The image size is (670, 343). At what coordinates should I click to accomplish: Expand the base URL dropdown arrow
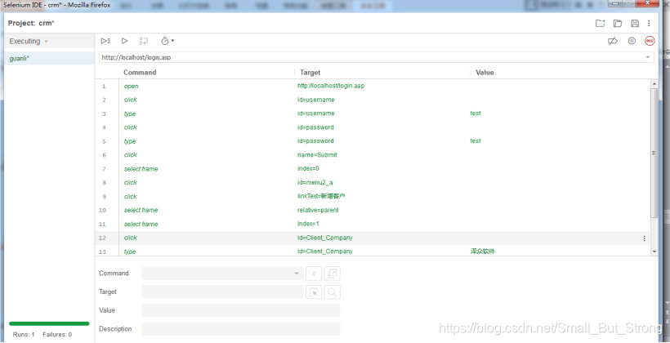click(x=648, y=57)
